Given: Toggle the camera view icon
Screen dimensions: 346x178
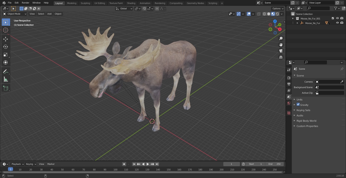Looking at the screenshot, I should [x=281, y=51].
